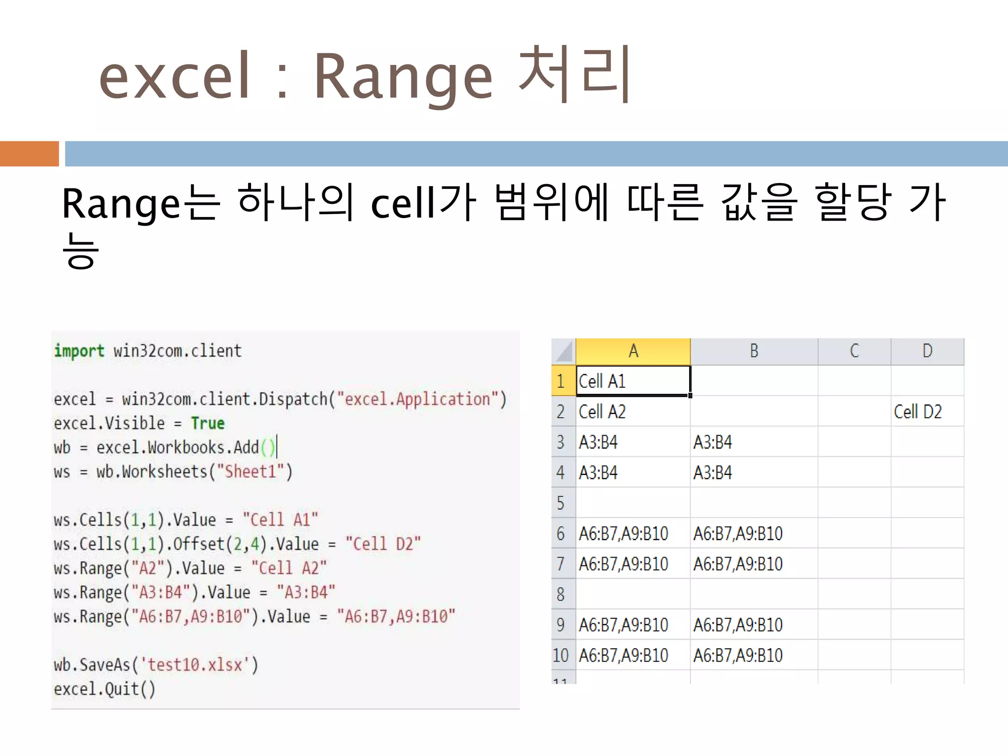1008x756 pixels.
Task: Click the excel.Quit() code line
Action: click(x=104, y=689)
